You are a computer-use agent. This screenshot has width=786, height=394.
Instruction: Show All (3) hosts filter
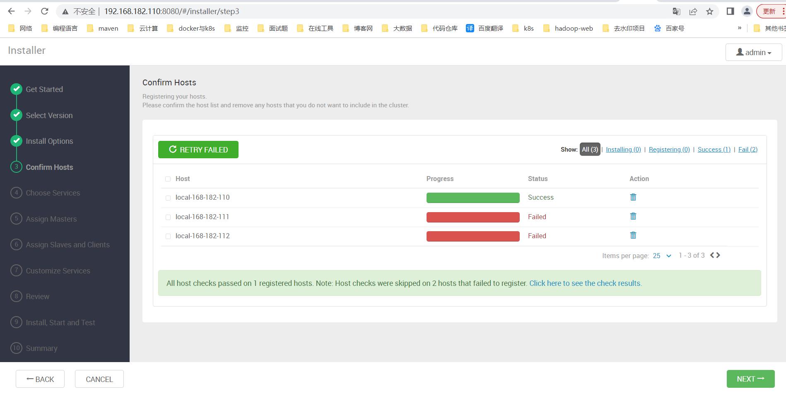[590, 150]
